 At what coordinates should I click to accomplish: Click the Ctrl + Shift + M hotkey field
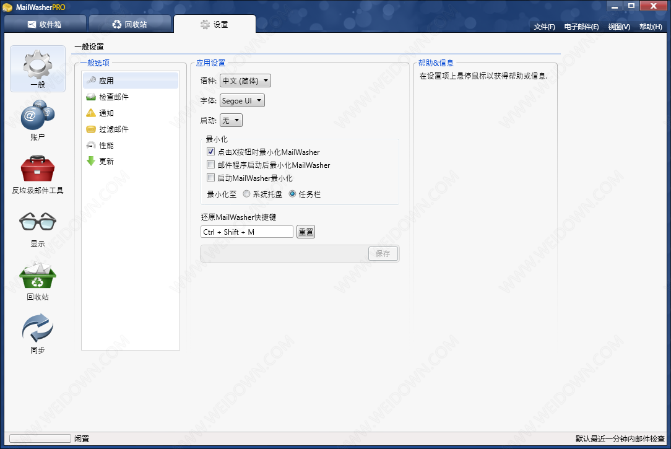[x=247, y=232]
